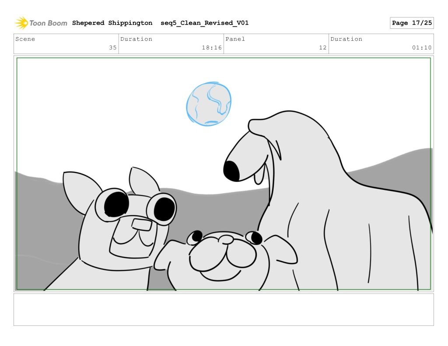The image size is (448, 346).
Task: Click the small center pug's nose
Action: pos(226,240)
